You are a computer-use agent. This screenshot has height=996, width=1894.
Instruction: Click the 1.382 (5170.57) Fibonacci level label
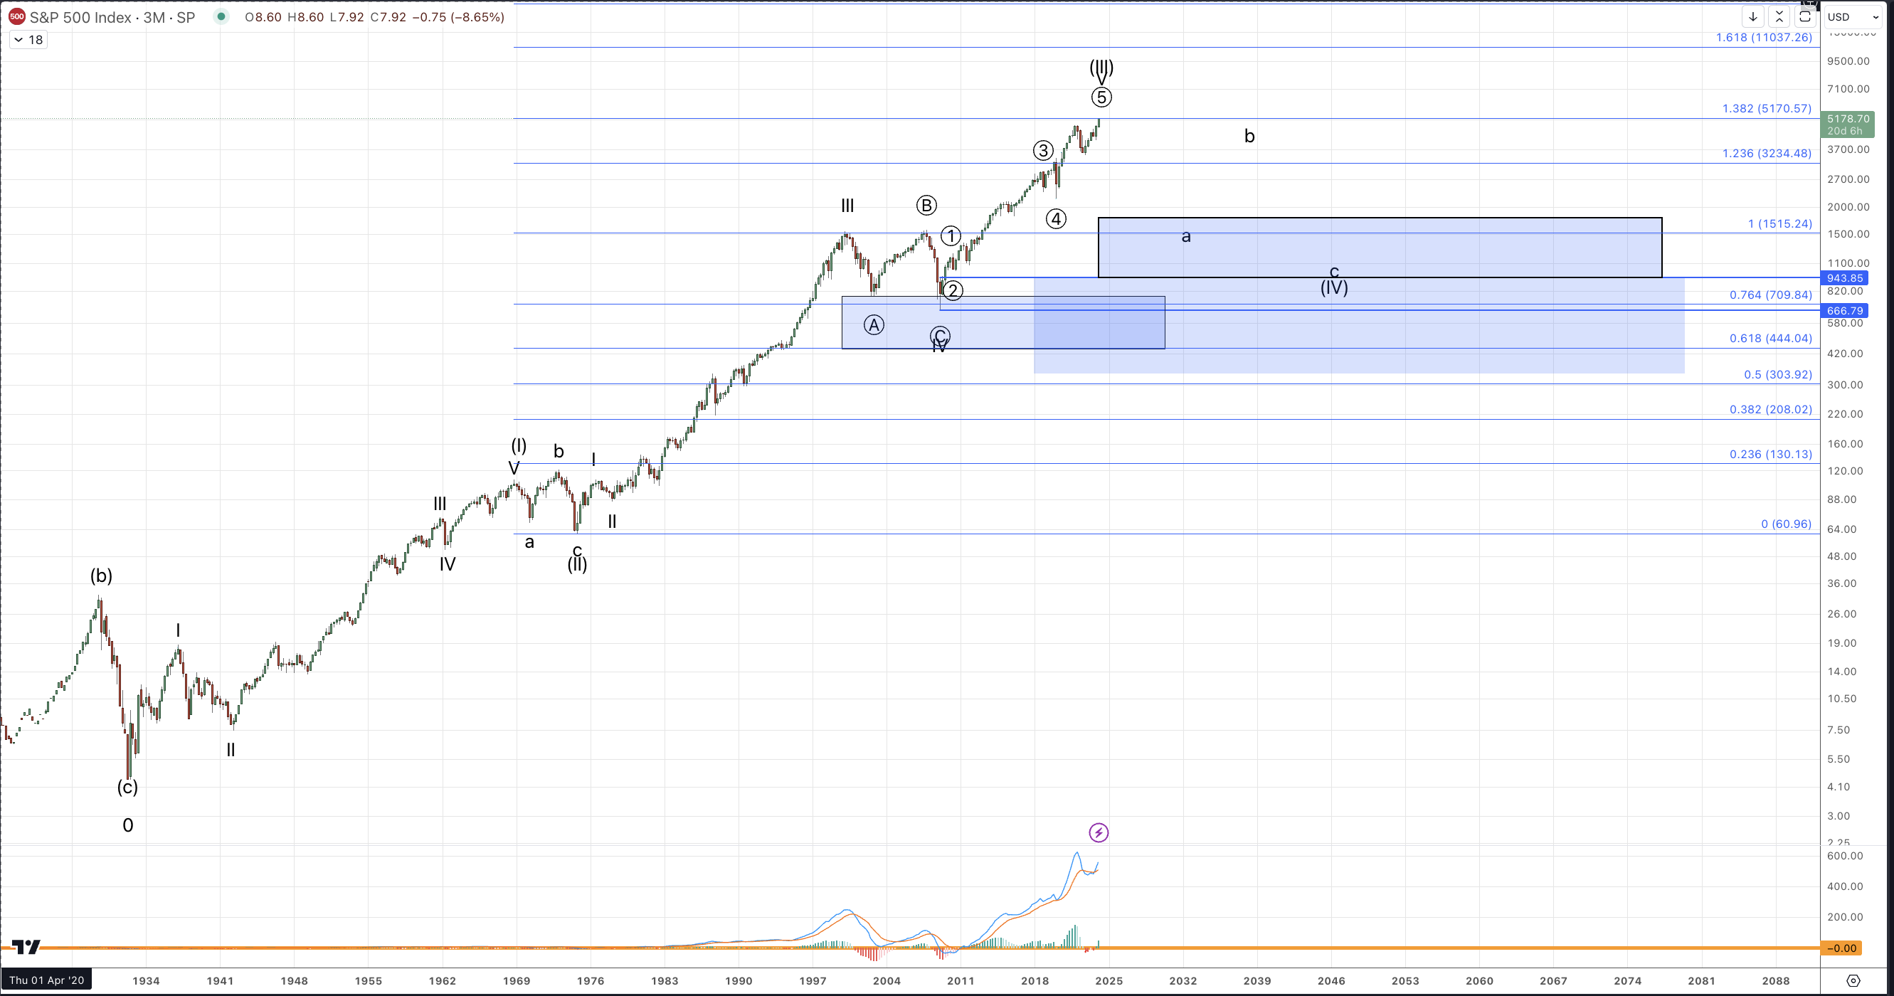pos(1767,109)
